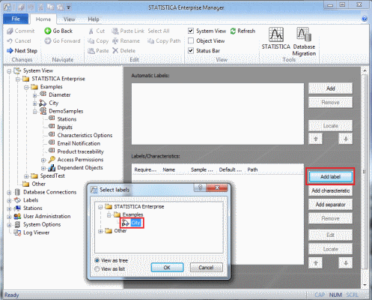372x300 pixels.
Task: Click the Commit icon in Changes
Action: pyautogui.click(x=10, y=31)
